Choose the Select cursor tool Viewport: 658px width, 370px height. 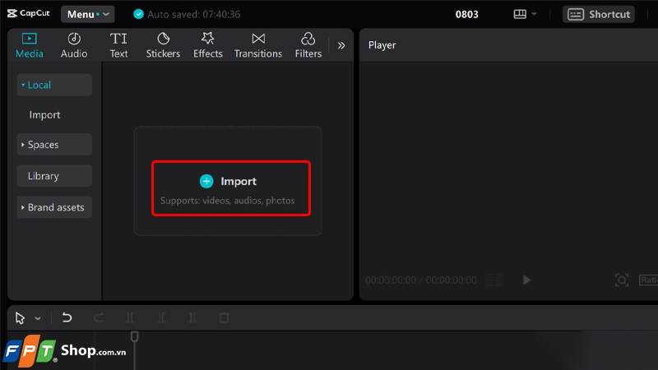coord(20,318)
